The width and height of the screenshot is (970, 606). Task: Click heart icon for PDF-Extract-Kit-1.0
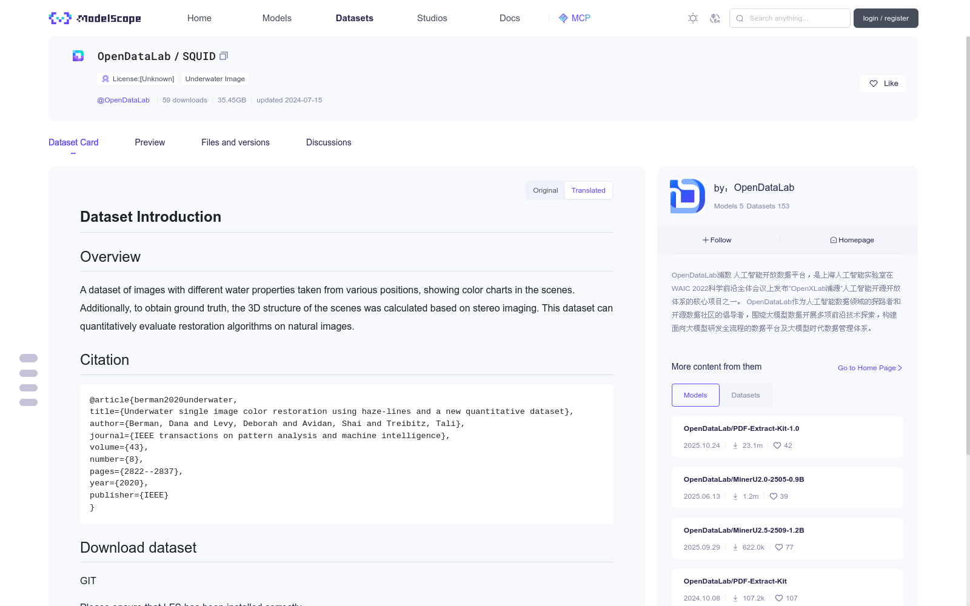click(x=777, y=445)
